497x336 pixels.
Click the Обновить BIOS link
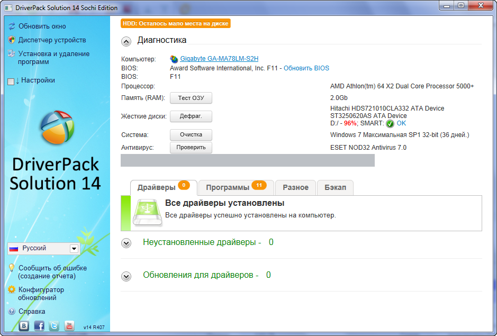(x=306, y=68)
